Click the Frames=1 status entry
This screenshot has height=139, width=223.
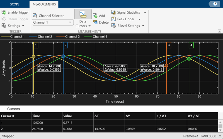(191, 136)
